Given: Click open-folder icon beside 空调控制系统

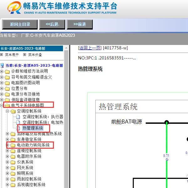Looking at the screenshot, I should tap(13, 111).
